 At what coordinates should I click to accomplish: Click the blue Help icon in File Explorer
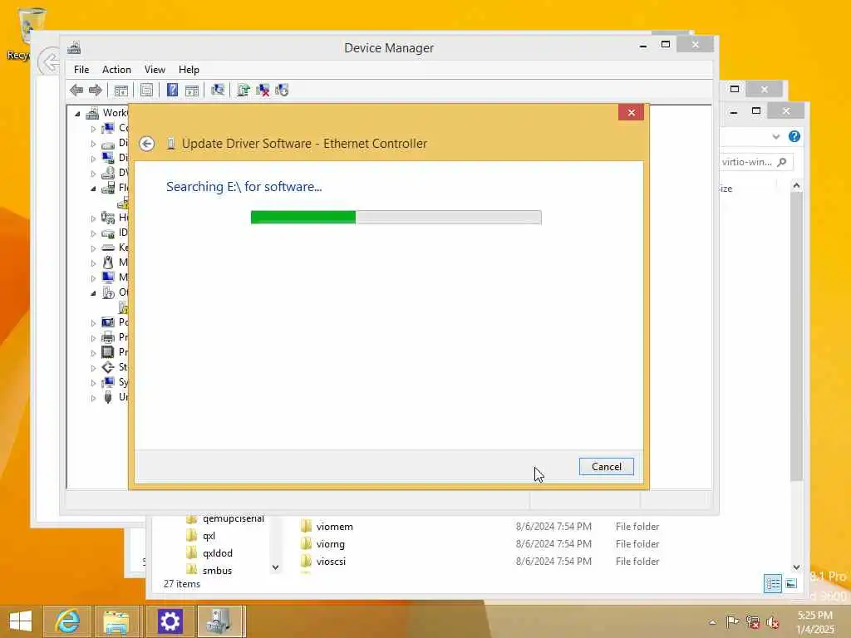794,137
